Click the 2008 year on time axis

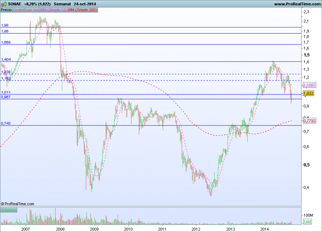coord(60,229)
